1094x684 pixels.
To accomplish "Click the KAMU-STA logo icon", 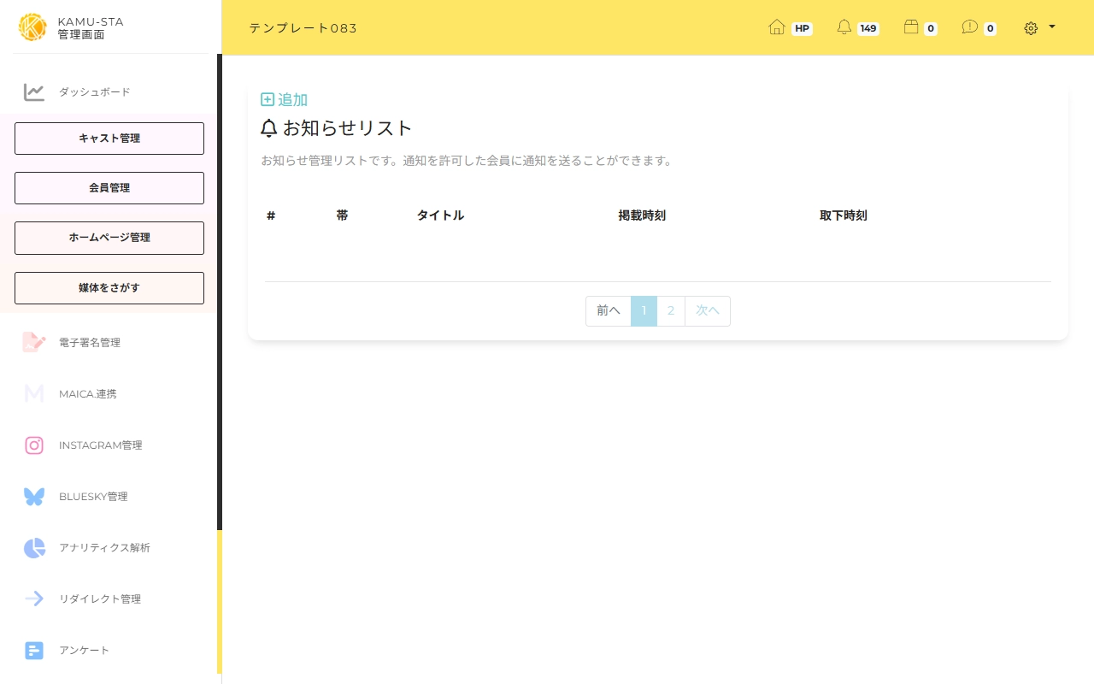I will 32,27.
